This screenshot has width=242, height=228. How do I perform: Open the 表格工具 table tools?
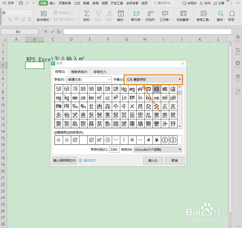pos(203,16)
